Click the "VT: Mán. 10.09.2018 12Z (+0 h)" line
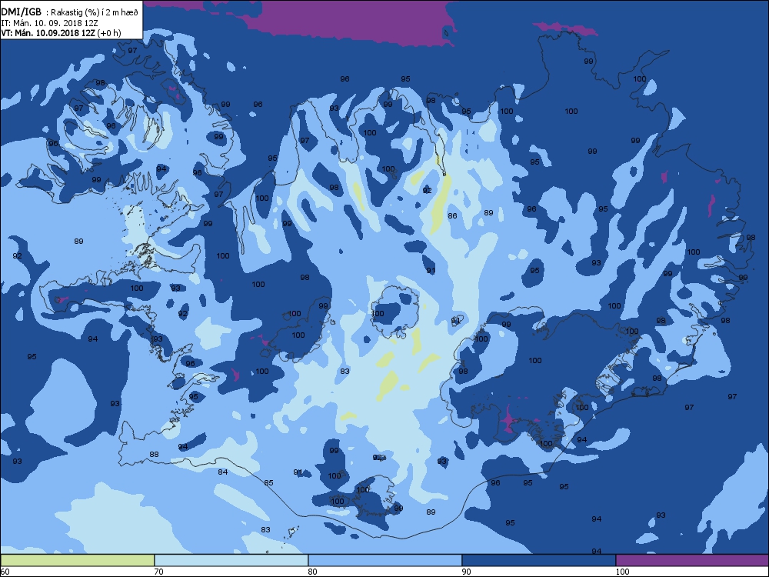 click(61, 33)
